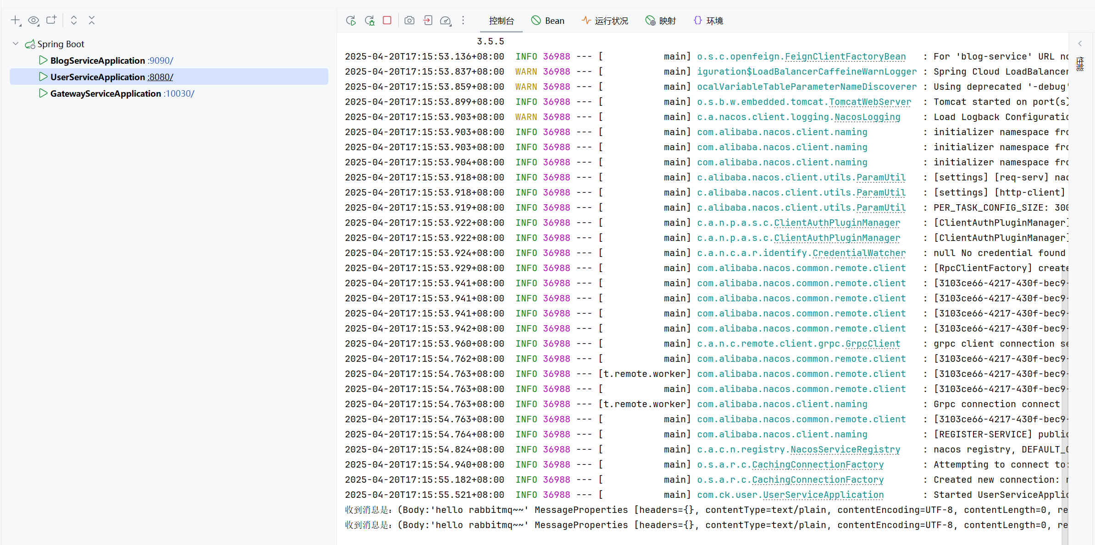The image size is (1095, 545).
Task: Rerun application in debug mode
Action: (x=370, y=21)
